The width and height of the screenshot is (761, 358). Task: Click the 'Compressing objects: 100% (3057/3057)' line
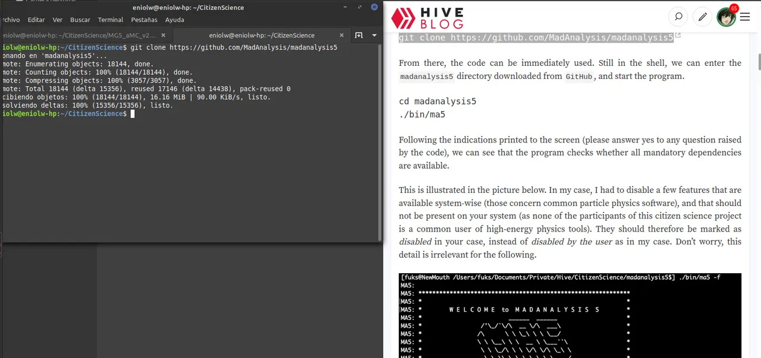[98, 80]
